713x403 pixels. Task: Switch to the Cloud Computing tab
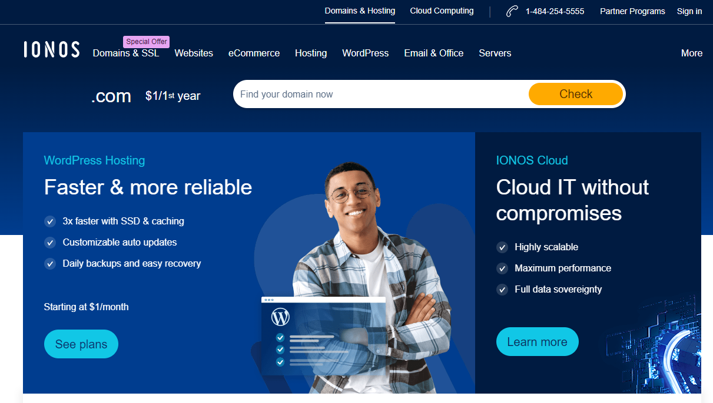[442, 11]
